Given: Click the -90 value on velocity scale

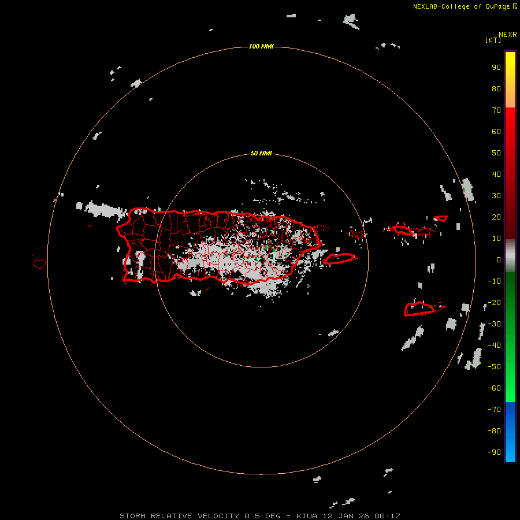Looking at the screenshot, I should coord(494,452).
